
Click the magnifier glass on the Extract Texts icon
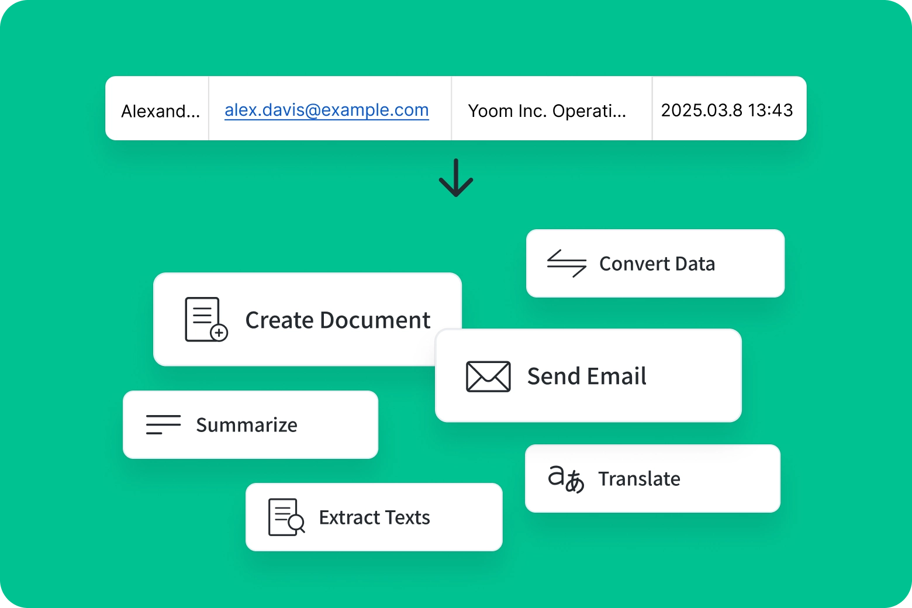click(297, 523)
